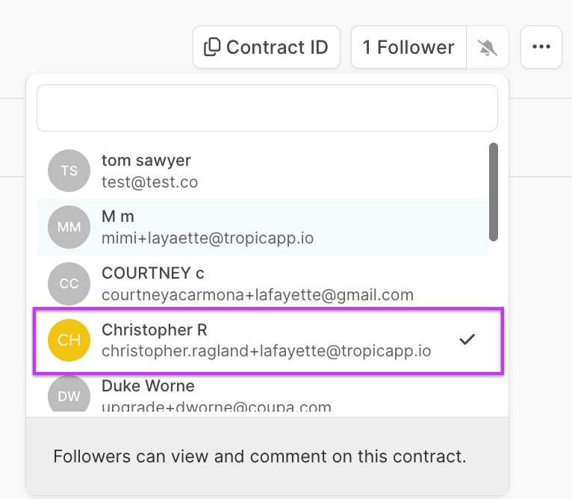The image size is (572, 499).
Task: Toggle the muted notification bell icon
Action: 488,48
